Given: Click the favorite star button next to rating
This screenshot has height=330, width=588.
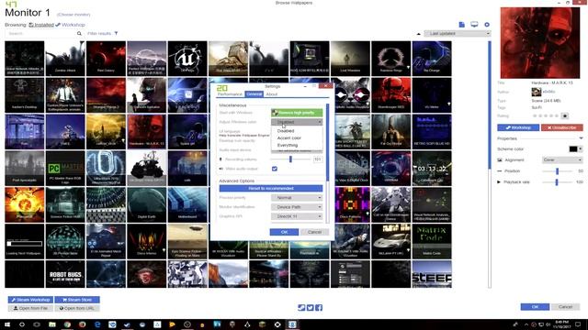Looking at the screenshot, I should point(565,116).
